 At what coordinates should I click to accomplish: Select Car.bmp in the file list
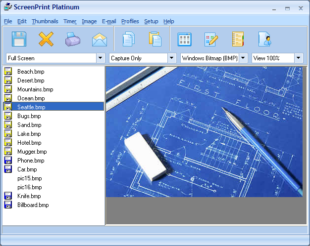coord(27,169)
